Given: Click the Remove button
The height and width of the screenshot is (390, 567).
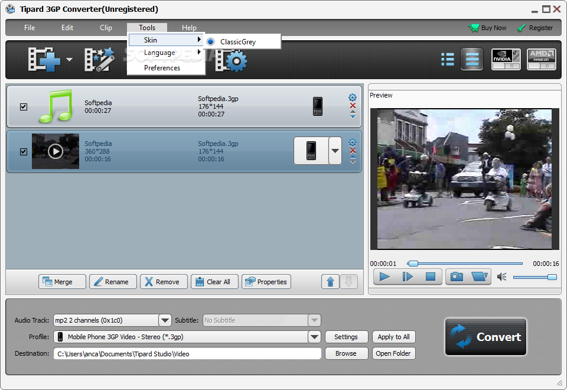Looking at the screenshot, I should [x=164, y=282].
